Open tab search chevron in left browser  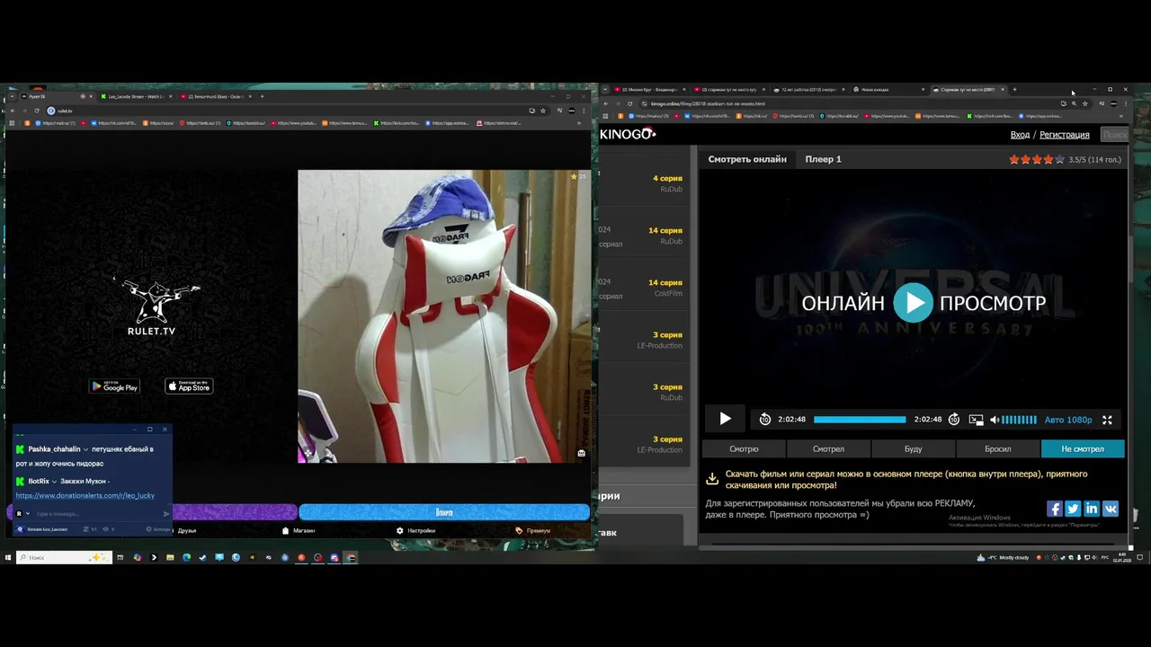(11, 96)
